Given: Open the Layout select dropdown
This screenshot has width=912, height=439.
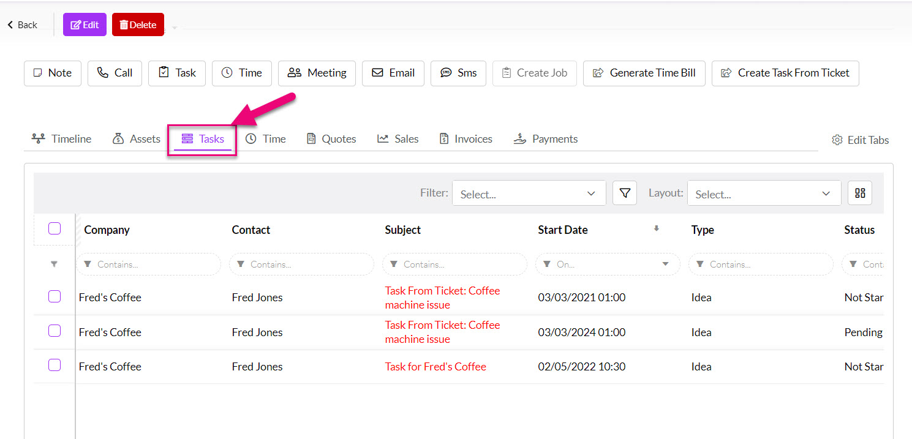Looking at the screenshot, I should click(x=764, y=193).
